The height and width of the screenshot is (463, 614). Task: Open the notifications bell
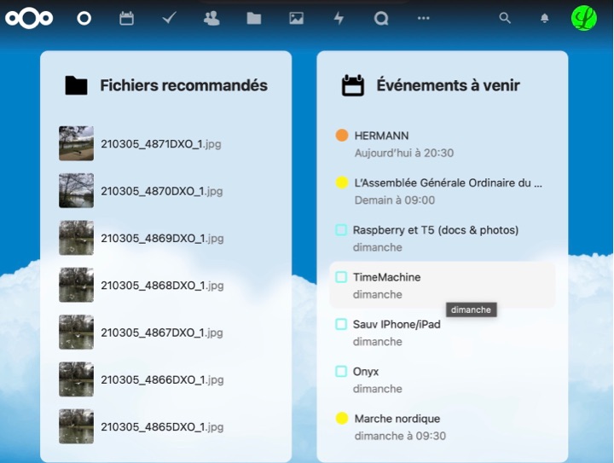tap(545, 18)
